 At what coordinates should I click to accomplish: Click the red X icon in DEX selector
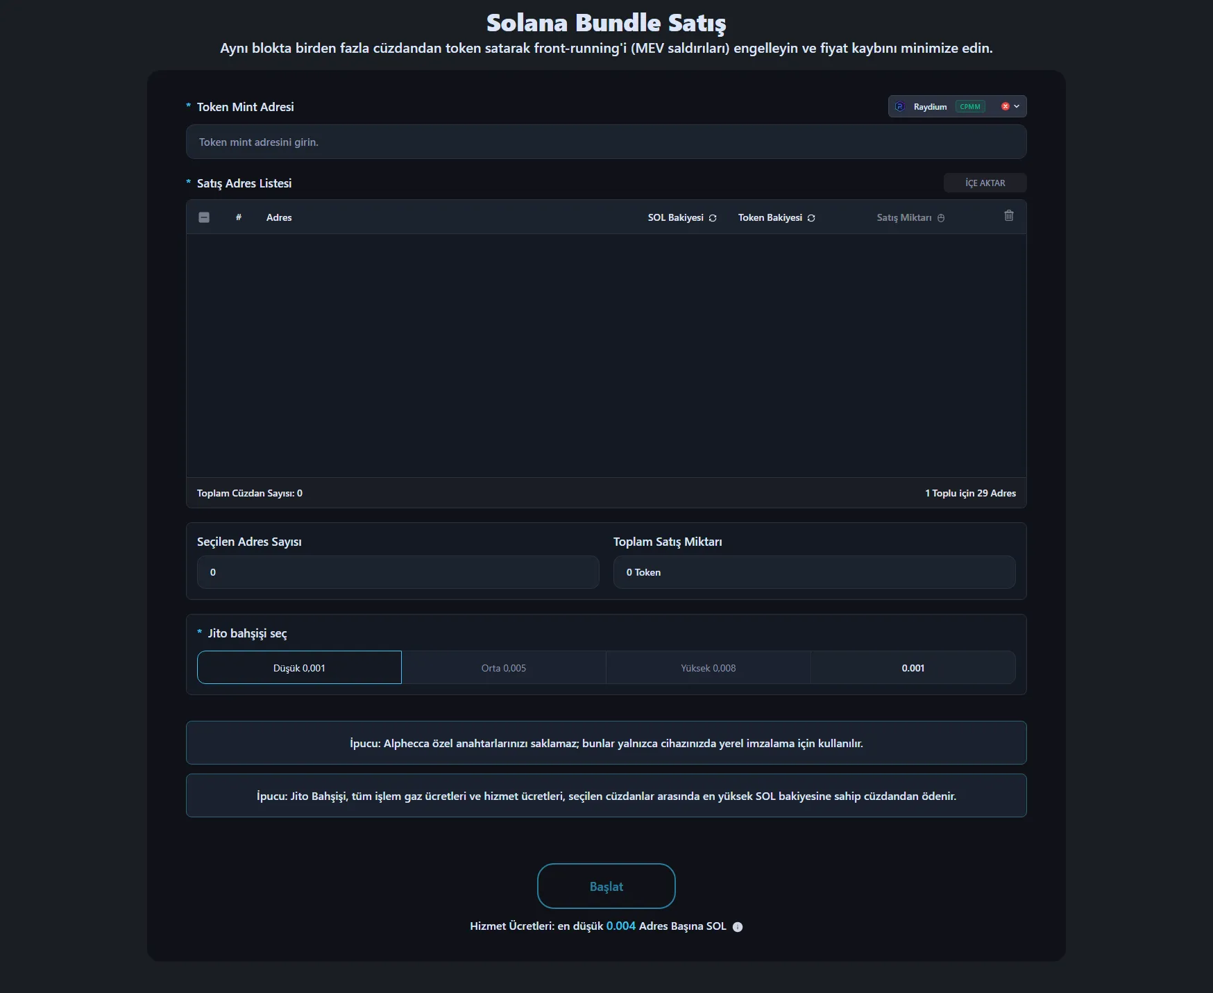point(1005,106)
